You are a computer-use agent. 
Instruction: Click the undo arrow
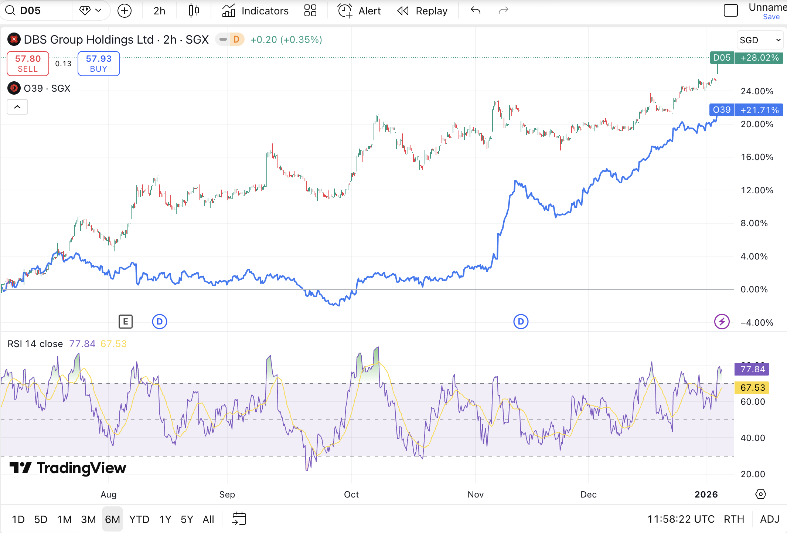click(476, 11)
